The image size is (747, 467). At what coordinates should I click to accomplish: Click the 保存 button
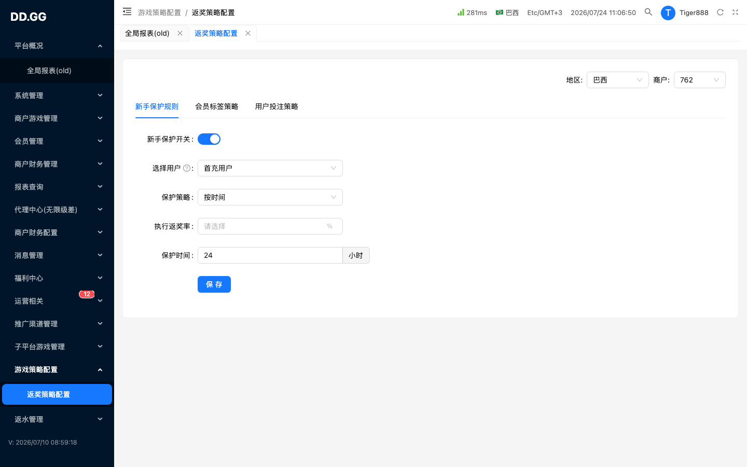pos(214,284)
